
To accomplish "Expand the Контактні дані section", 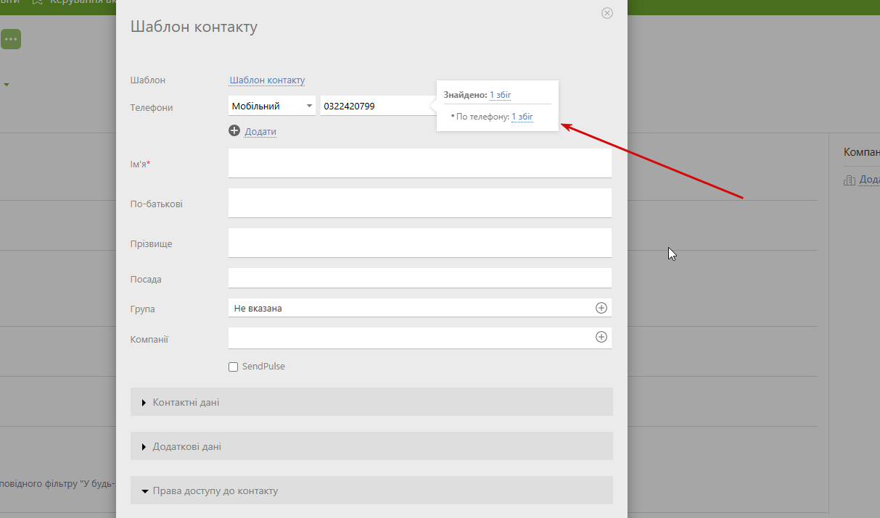I will coord(371,402).
